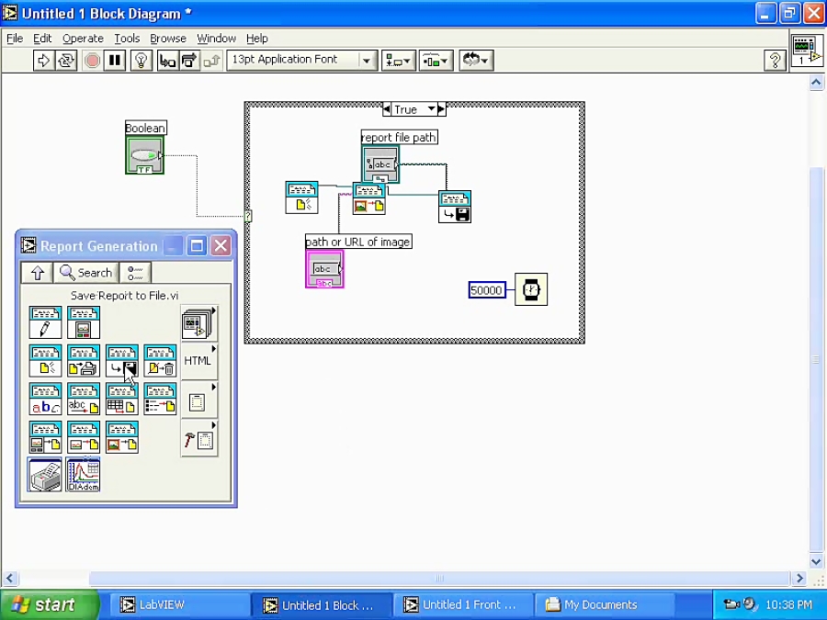
Task: Open the Edit menu
Action: (x=42, y=39)
